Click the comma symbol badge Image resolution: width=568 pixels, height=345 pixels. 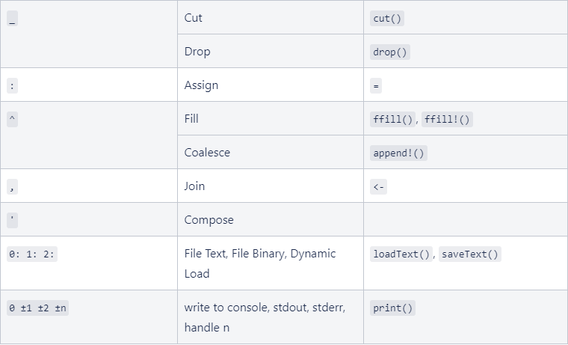point(12,187)
